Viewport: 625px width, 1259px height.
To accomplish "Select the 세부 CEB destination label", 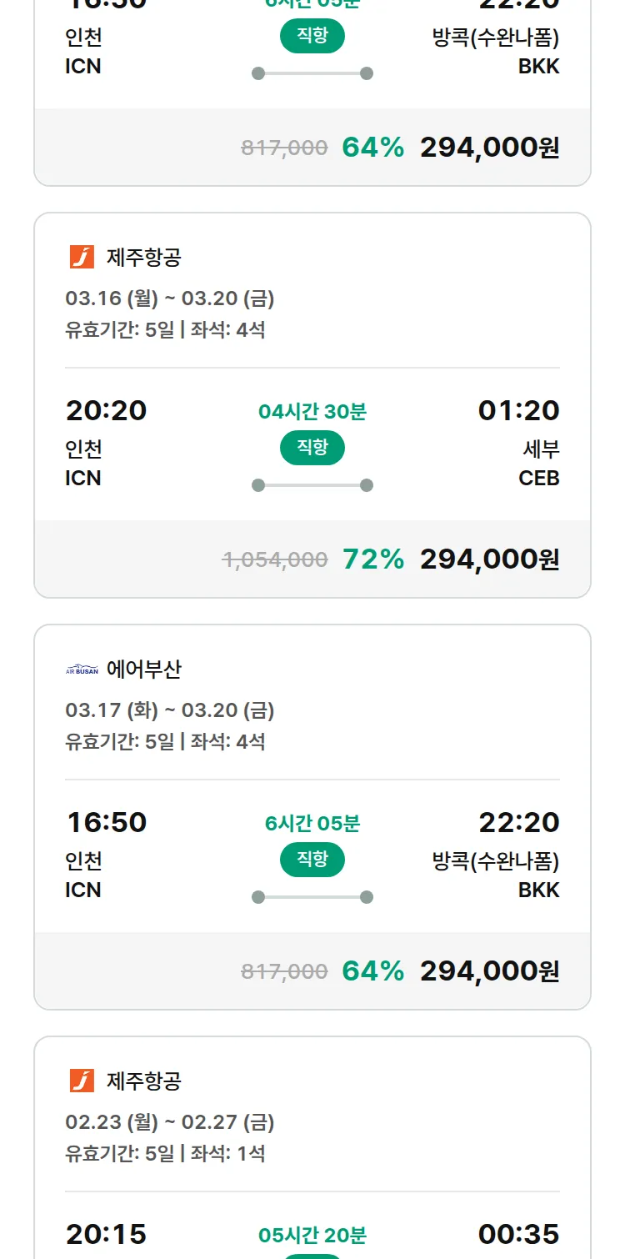I will [539, 464].
